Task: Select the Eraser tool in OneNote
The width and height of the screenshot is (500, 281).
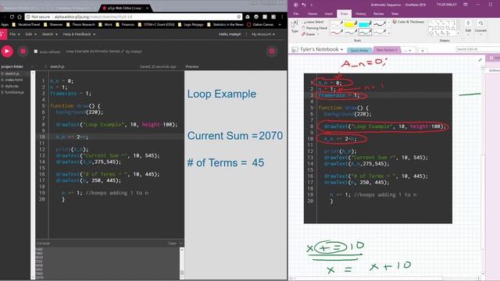Action: tap(308, 34)
